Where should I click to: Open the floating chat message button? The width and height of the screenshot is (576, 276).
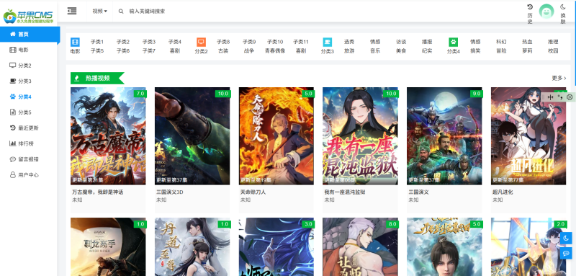click(x=566, y=253)
